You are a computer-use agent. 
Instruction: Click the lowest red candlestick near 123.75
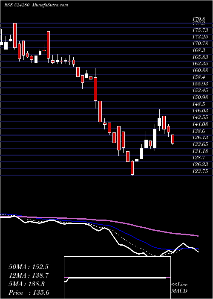132,168
